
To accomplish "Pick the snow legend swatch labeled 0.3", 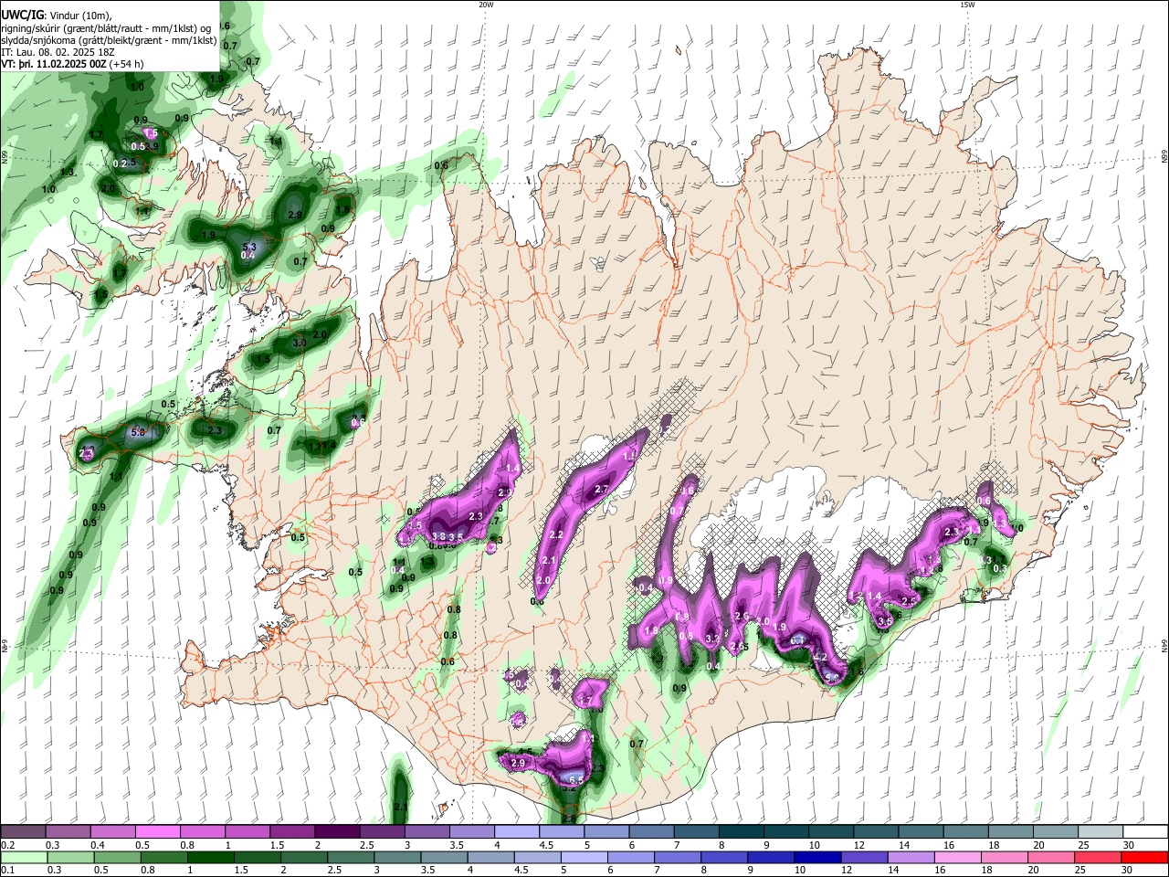I will (x=68, y=832).
